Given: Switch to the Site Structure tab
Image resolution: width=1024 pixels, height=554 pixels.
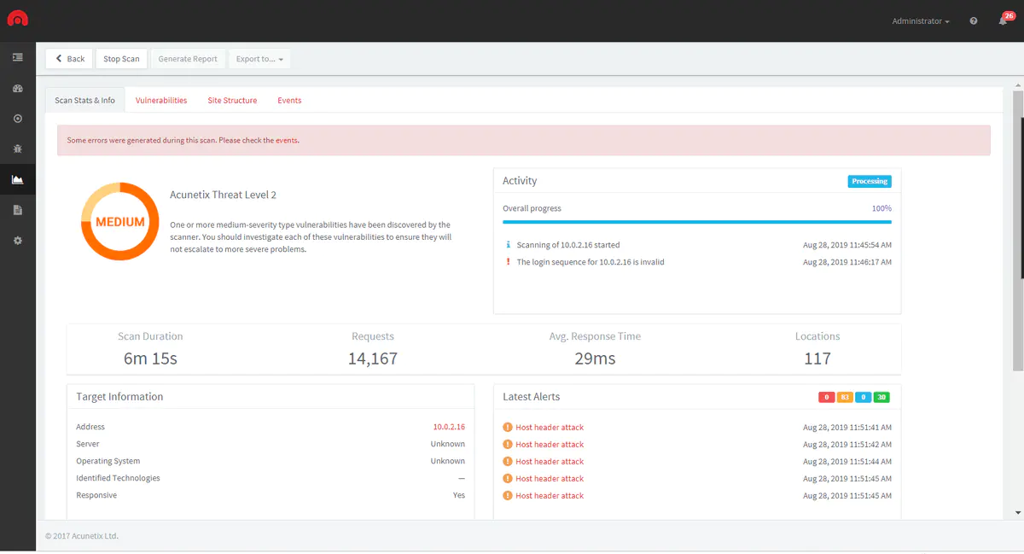Looking at the screenshot, I should pos(232,101).
